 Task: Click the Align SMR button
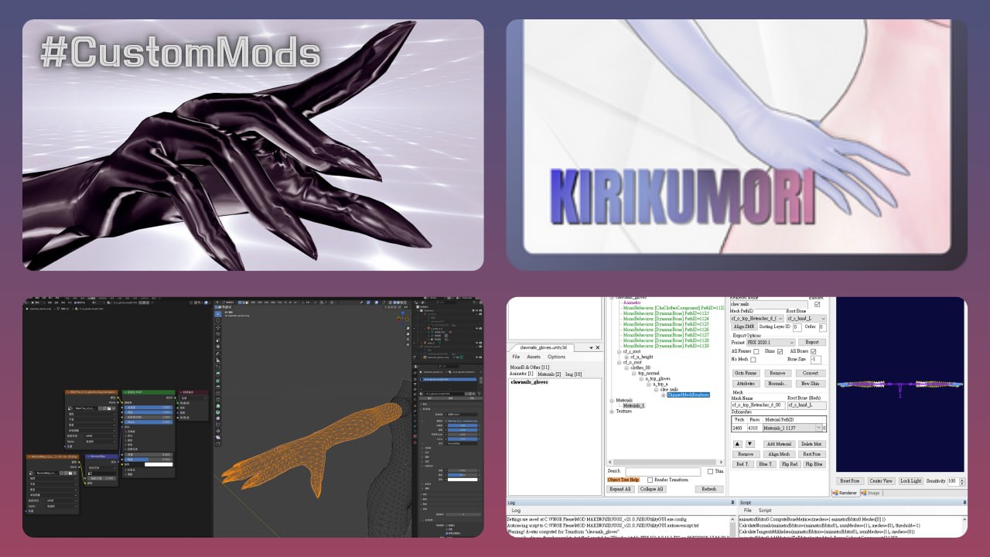click(744, 326)
